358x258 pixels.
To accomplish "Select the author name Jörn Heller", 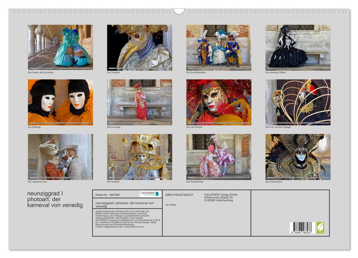I will click(170, 205).
